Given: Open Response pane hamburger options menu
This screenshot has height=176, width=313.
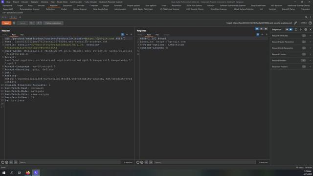Looking at the screenshot, I should tap(267, 35).
